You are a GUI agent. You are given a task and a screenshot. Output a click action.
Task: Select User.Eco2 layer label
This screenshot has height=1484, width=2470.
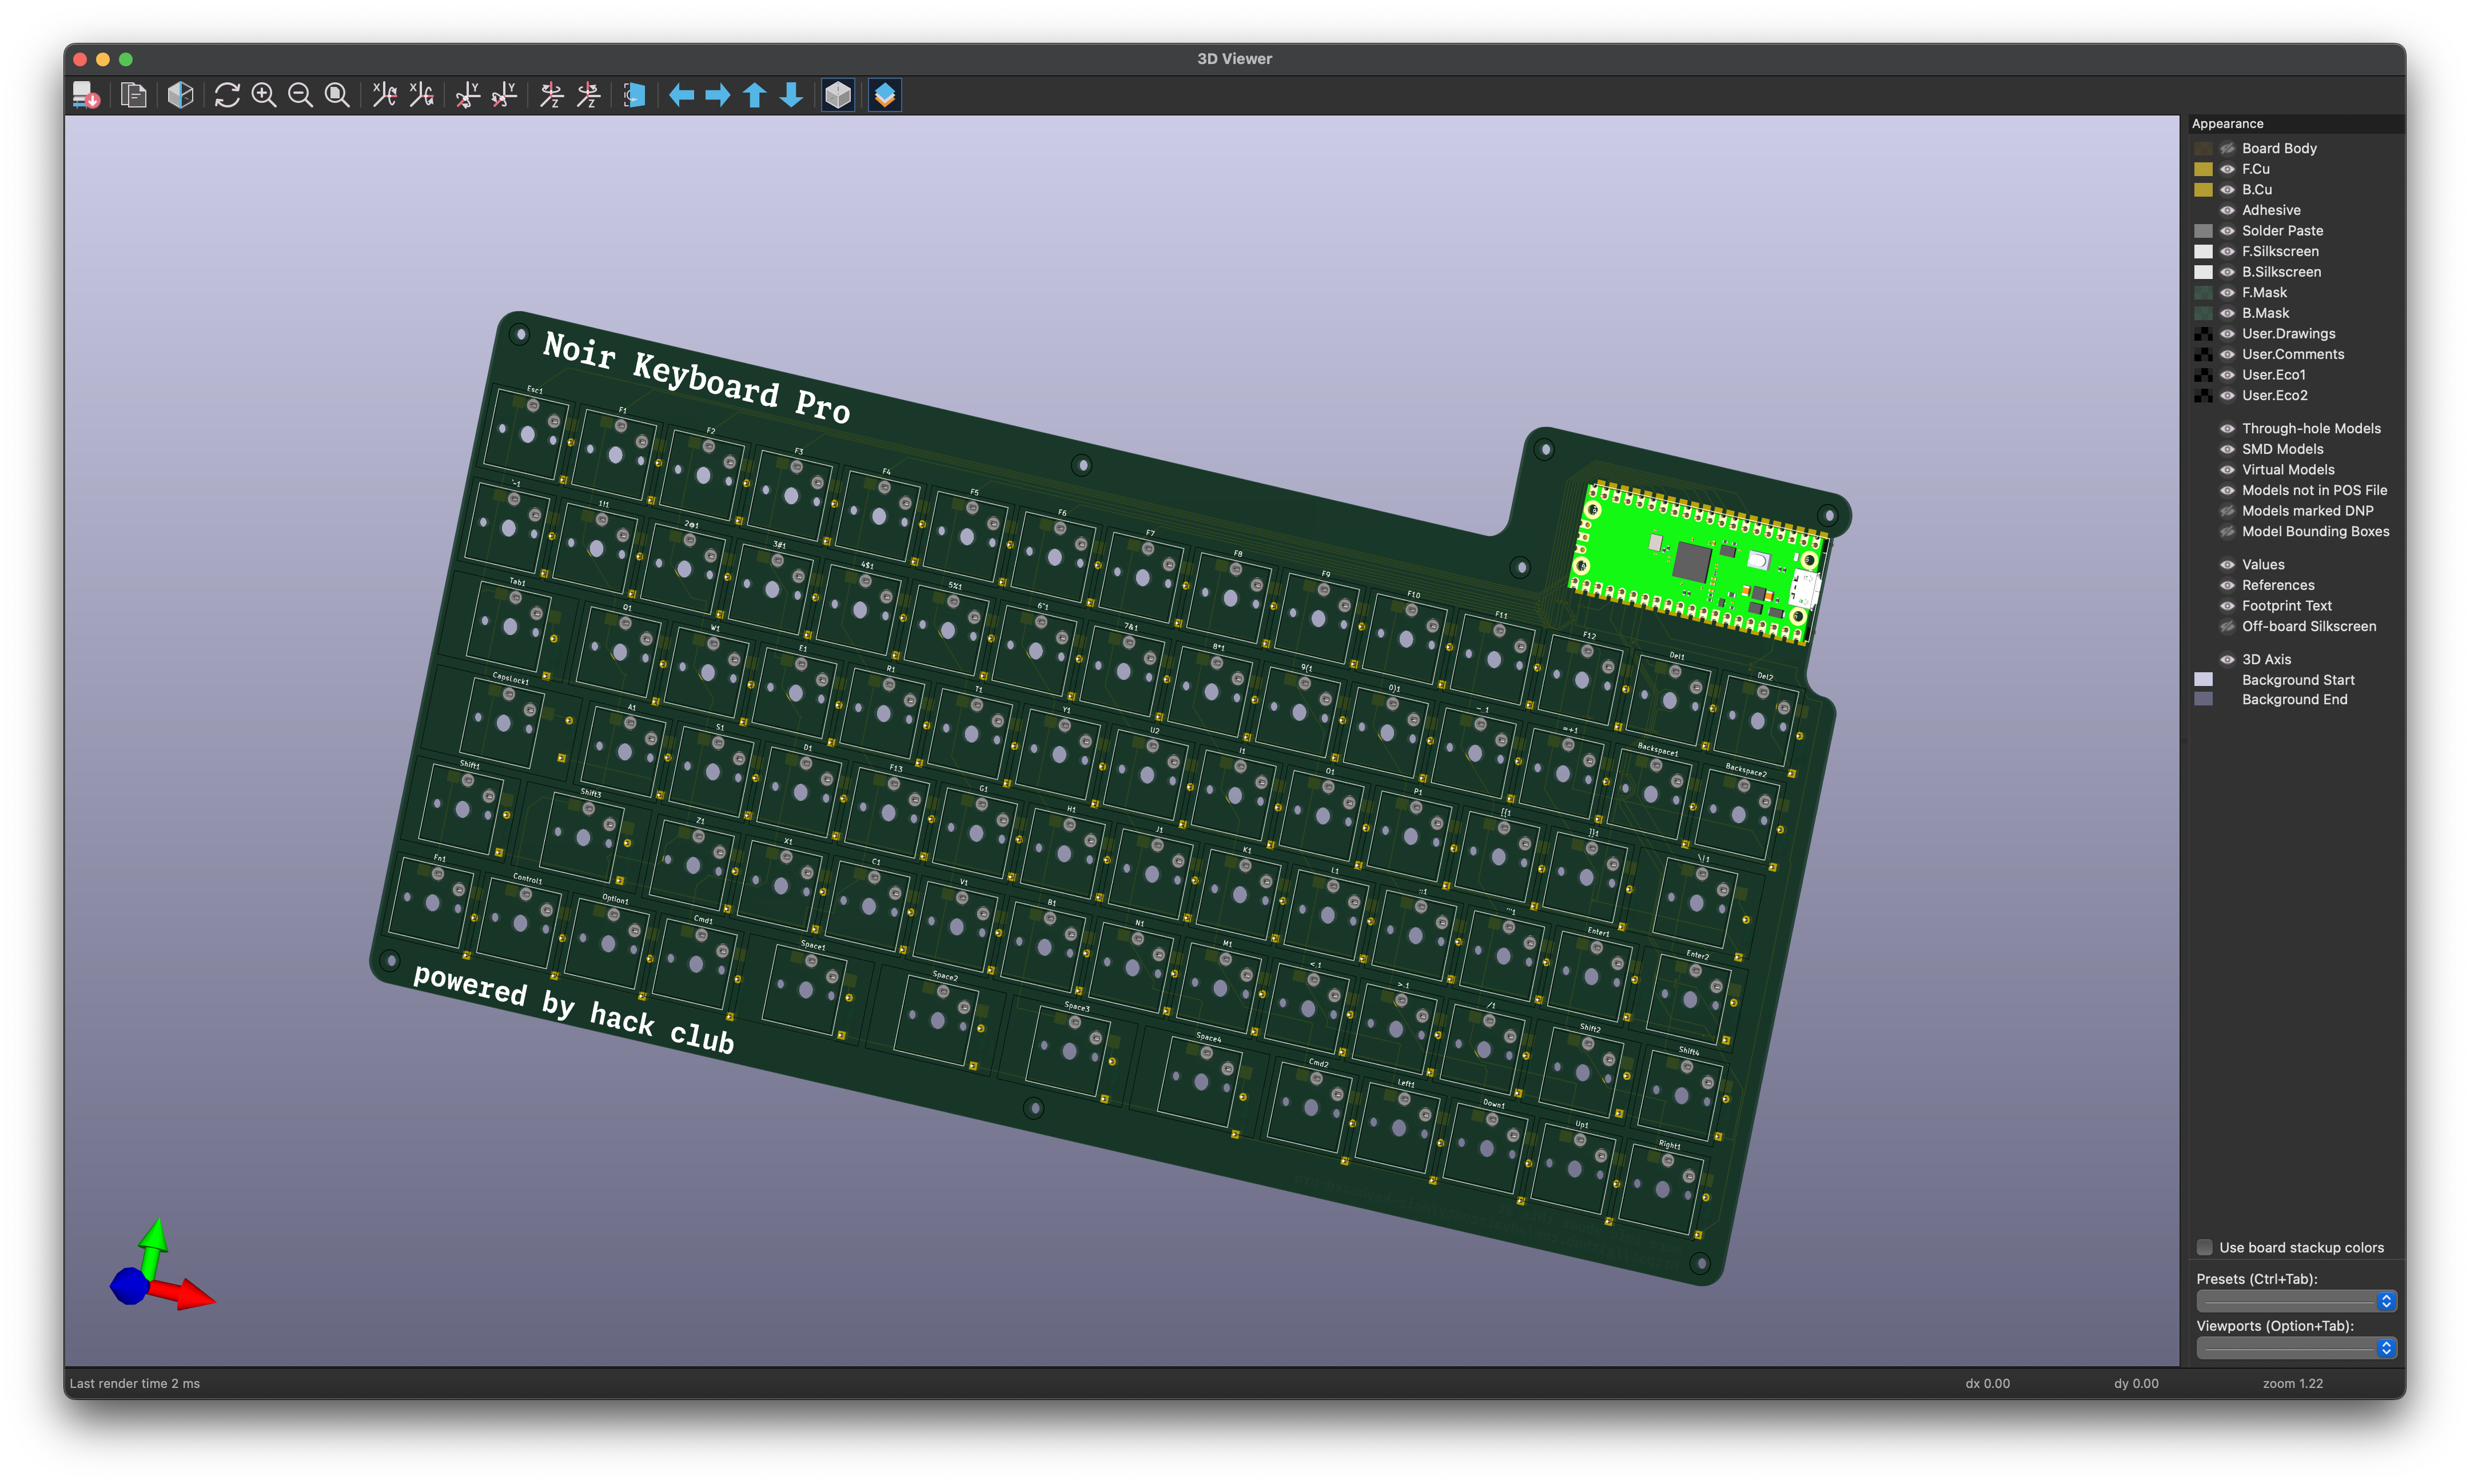click(2274, 395)
